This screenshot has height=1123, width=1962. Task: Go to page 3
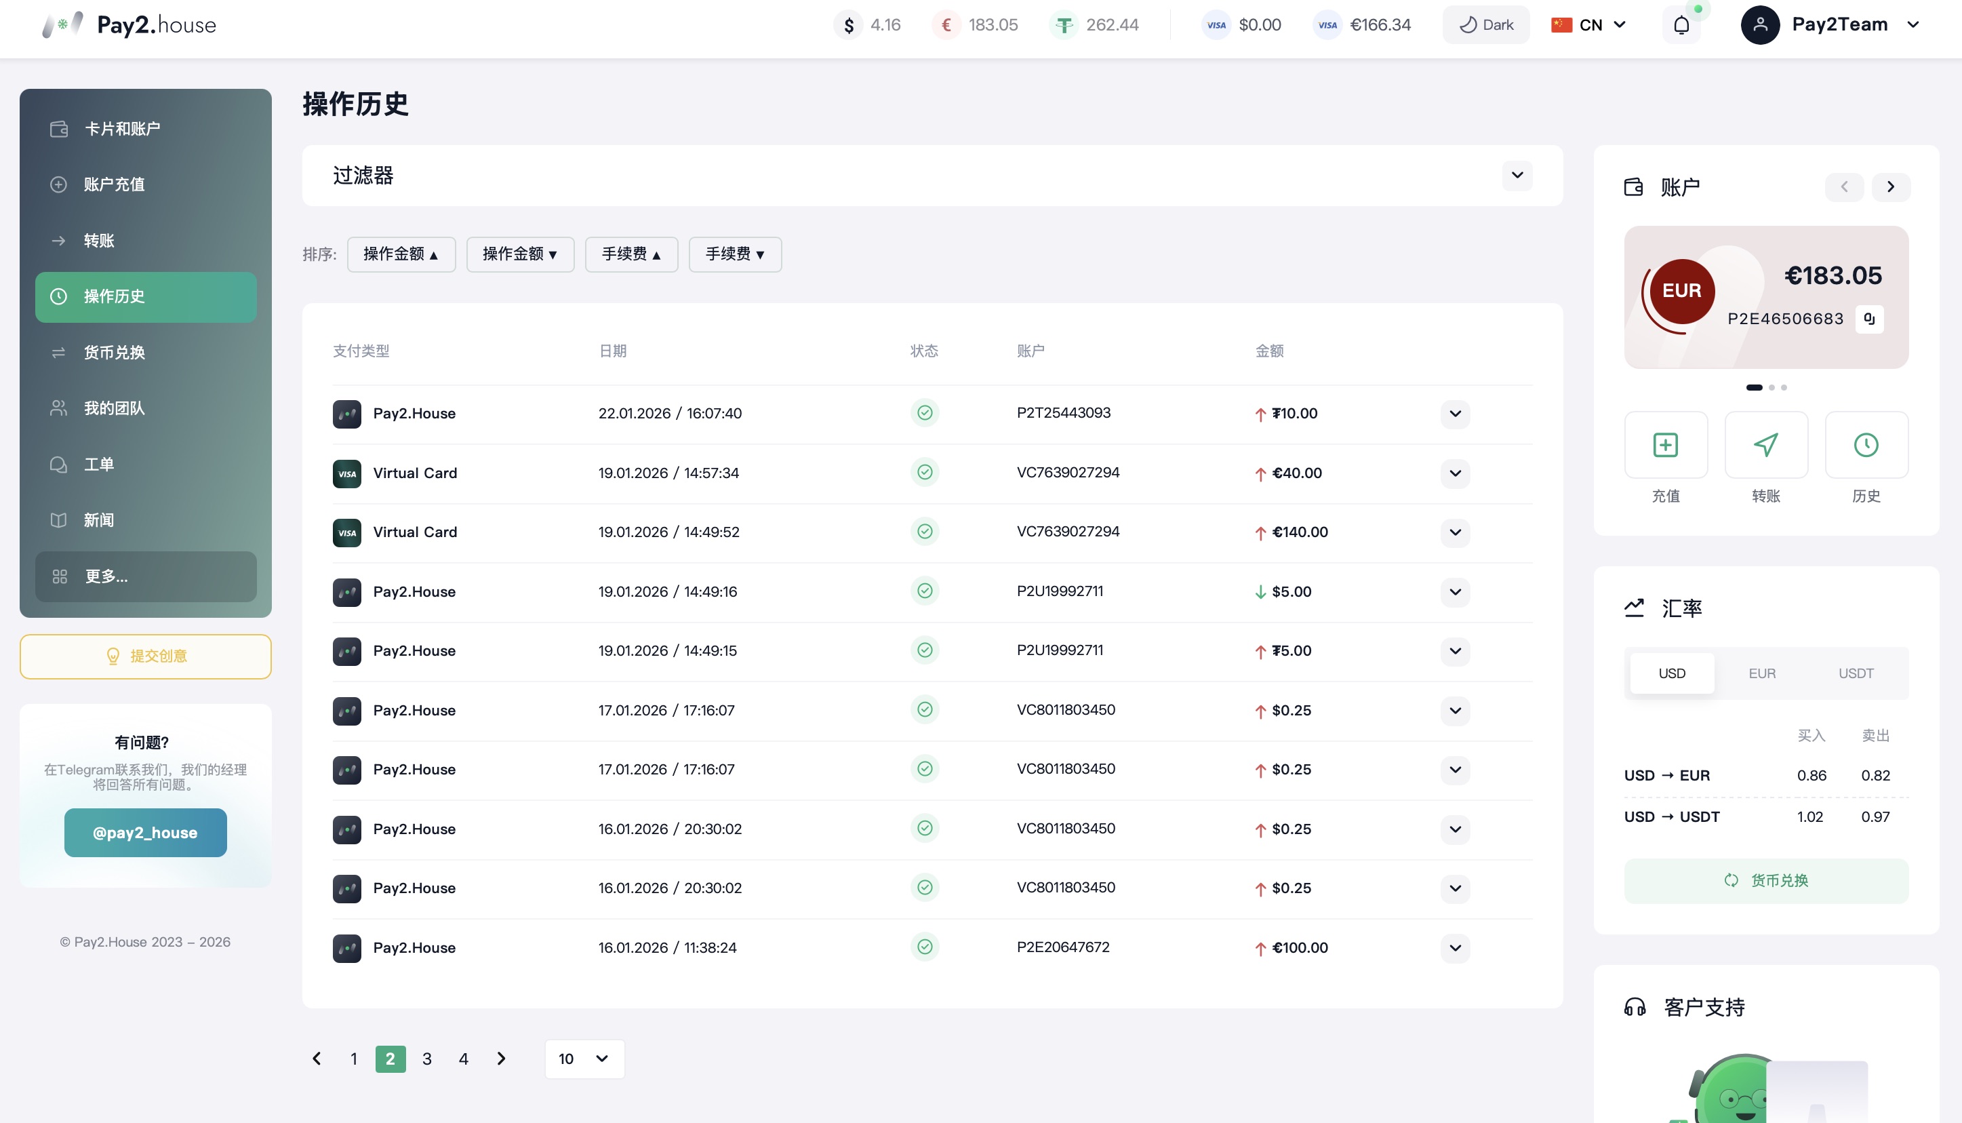[x=426, y=1058]
